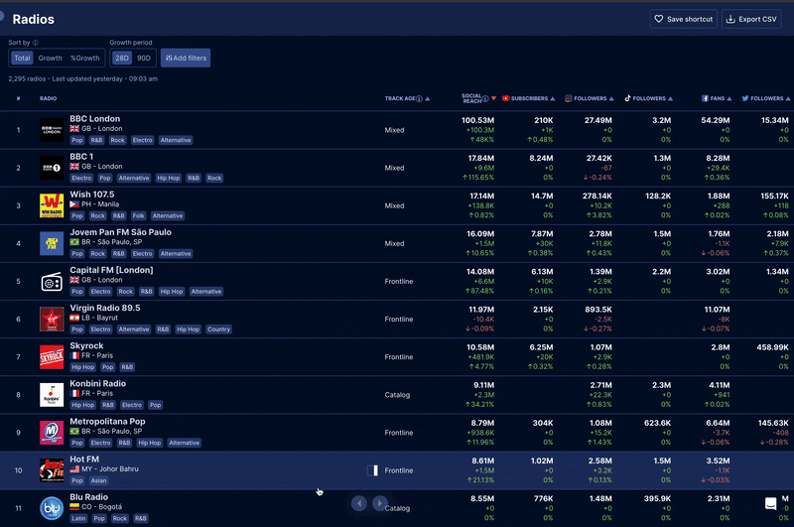Screen dimensions: 794x527
Task: Click the Save shortcut button
Action: [683, 19]
